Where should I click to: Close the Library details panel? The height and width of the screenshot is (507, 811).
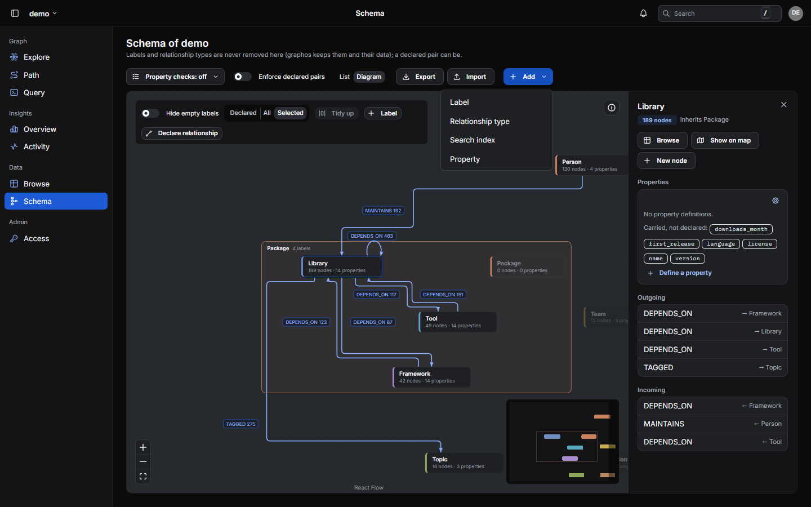coord(783,105)
